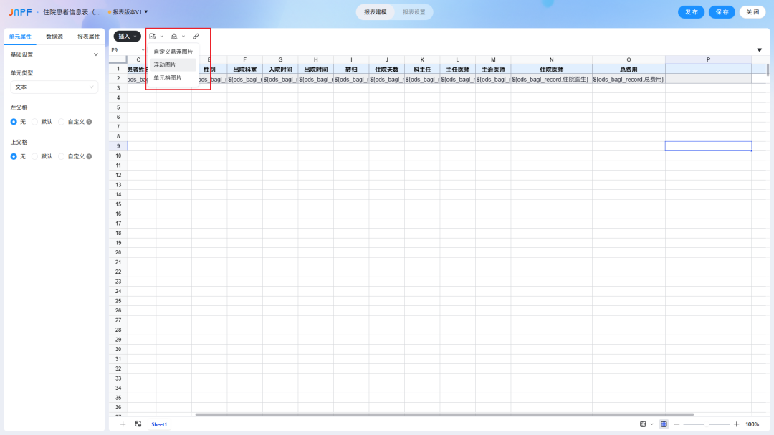The height and width of the screenshot is (435, 774).
Task: Open the 单元类型 文本 dropdown
Action: click(54, 87)
